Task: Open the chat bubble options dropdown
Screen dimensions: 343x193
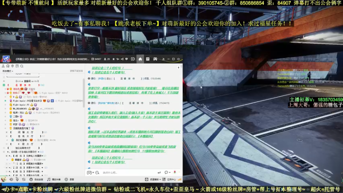Action: coord(167,173)
